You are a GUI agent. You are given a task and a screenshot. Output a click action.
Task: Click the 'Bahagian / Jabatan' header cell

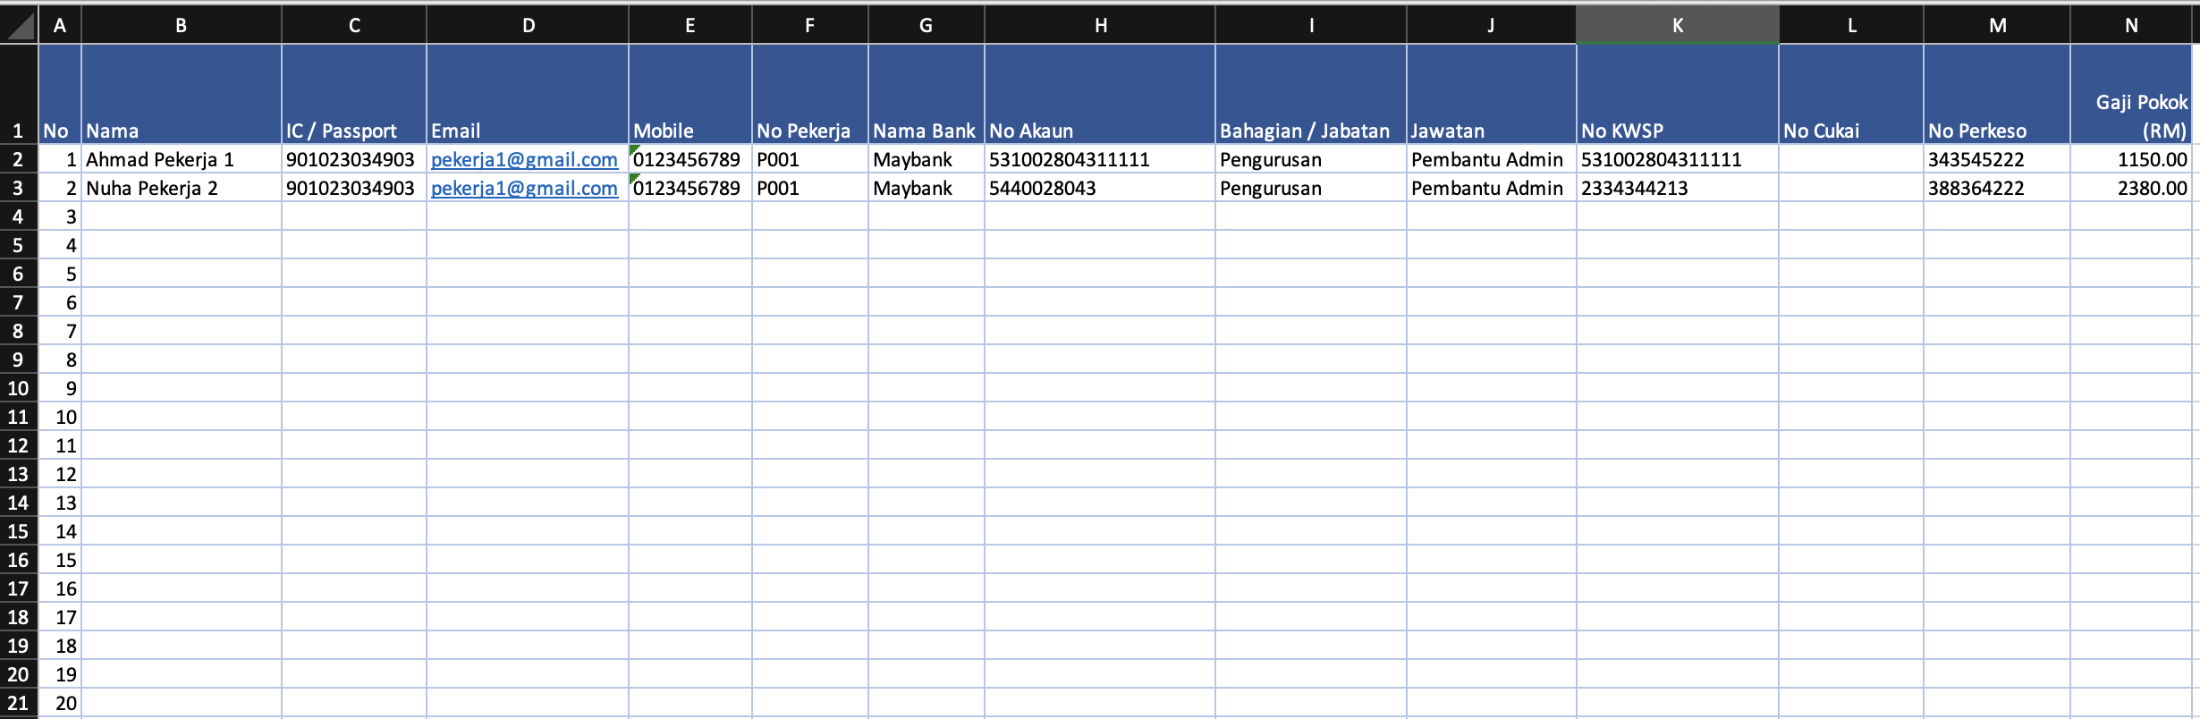click(x=1311, y=94)
